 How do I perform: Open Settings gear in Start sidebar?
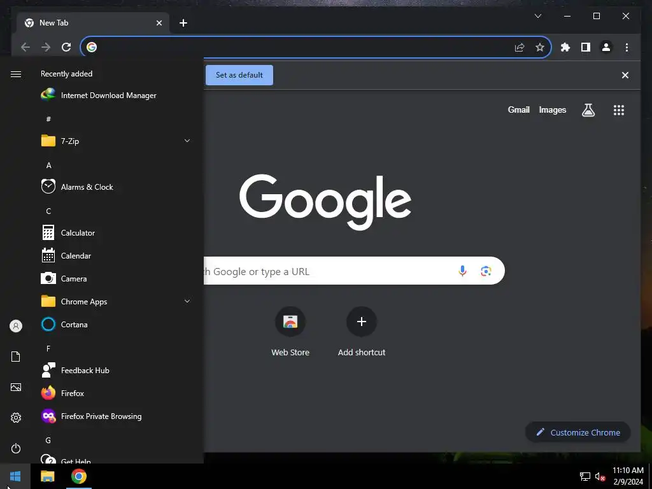(16, 418)
